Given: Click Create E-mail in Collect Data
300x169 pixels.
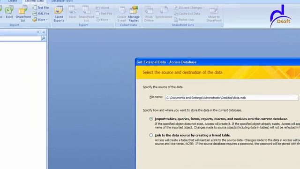Looking at the screenshot, I should [122, 14].
